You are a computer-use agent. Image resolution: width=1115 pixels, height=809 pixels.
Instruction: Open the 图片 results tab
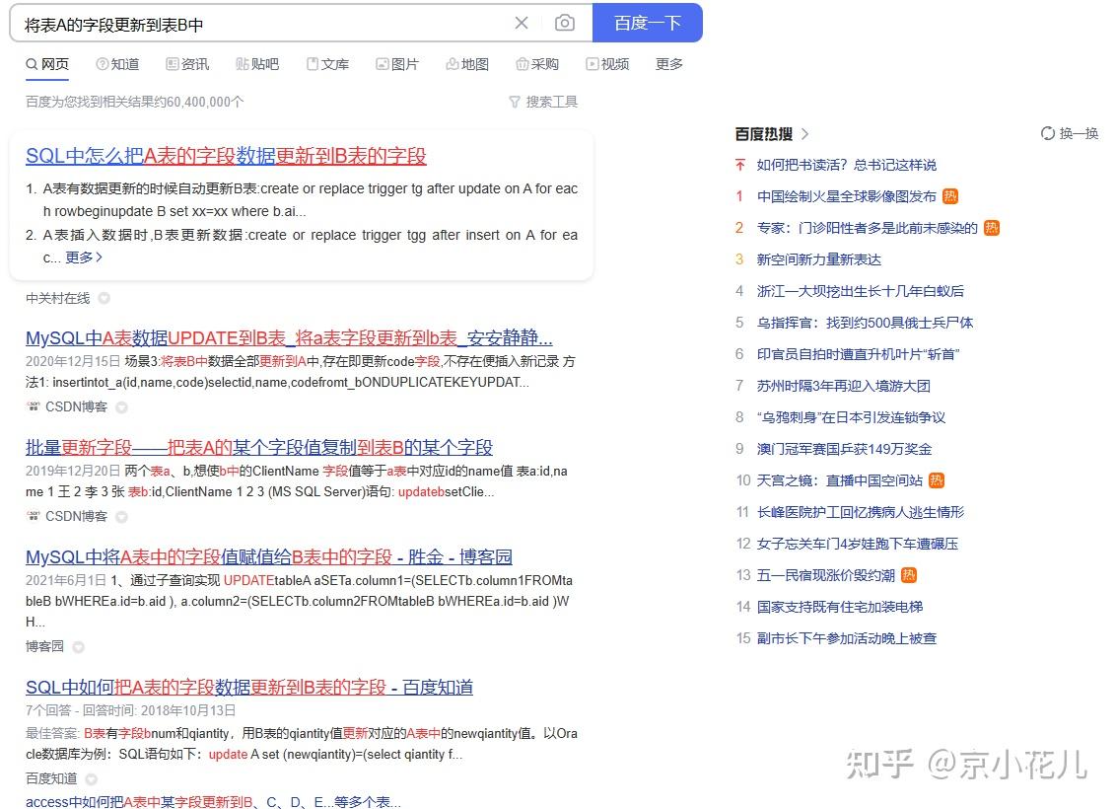397,64
